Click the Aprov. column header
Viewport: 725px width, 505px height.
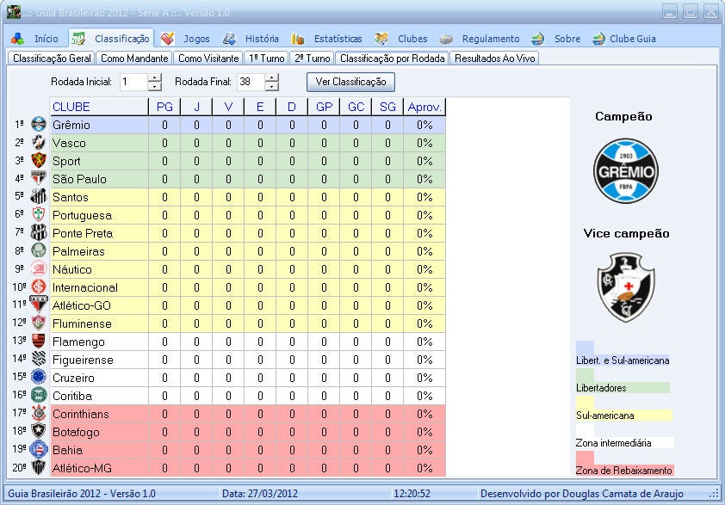pyautogui.click(x=424, y=107)
